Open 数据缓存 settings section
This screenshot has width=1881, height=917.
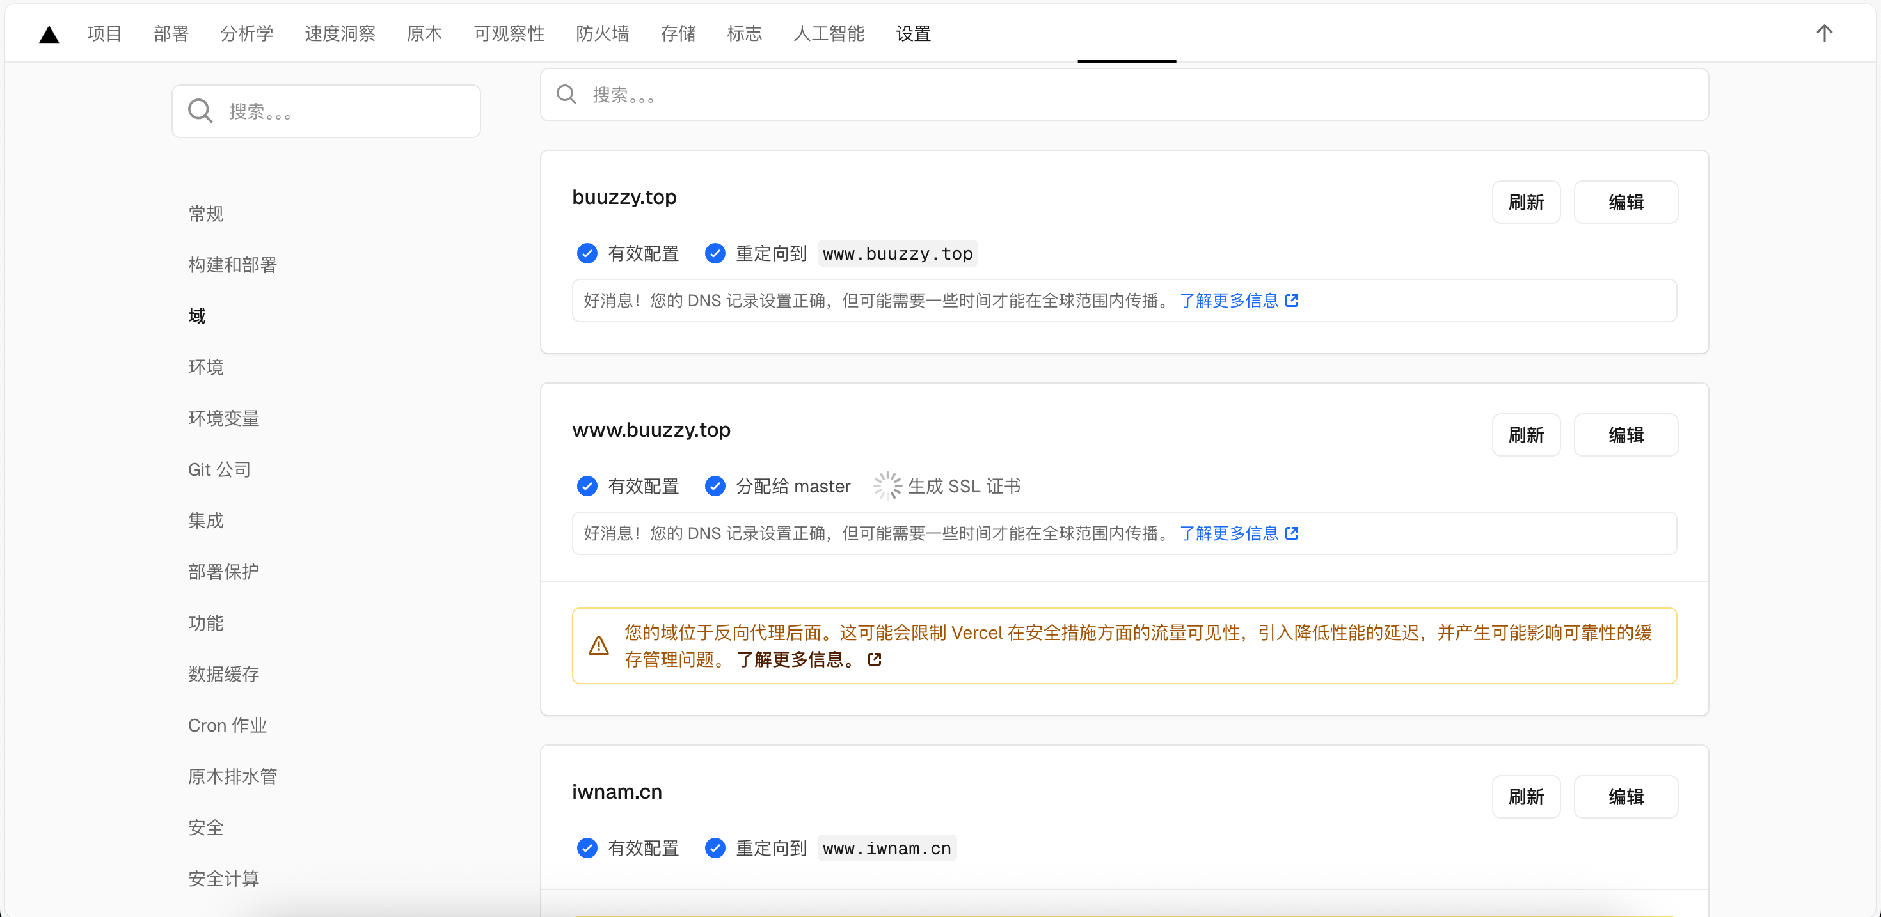(x=224, y=674)
